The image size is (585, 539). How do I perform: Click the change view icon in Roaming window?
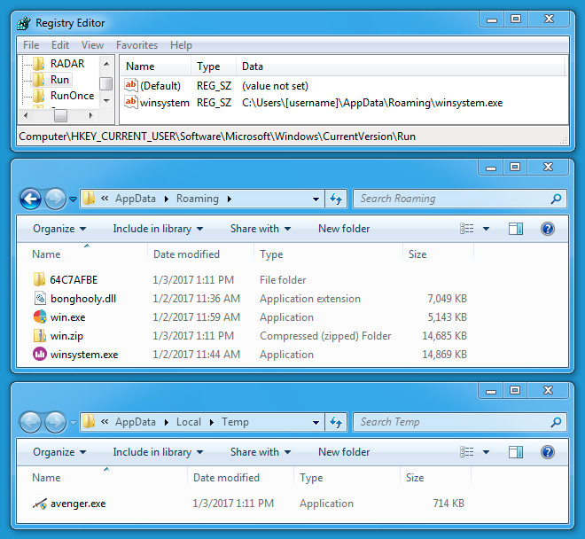(x=466, y=229)
